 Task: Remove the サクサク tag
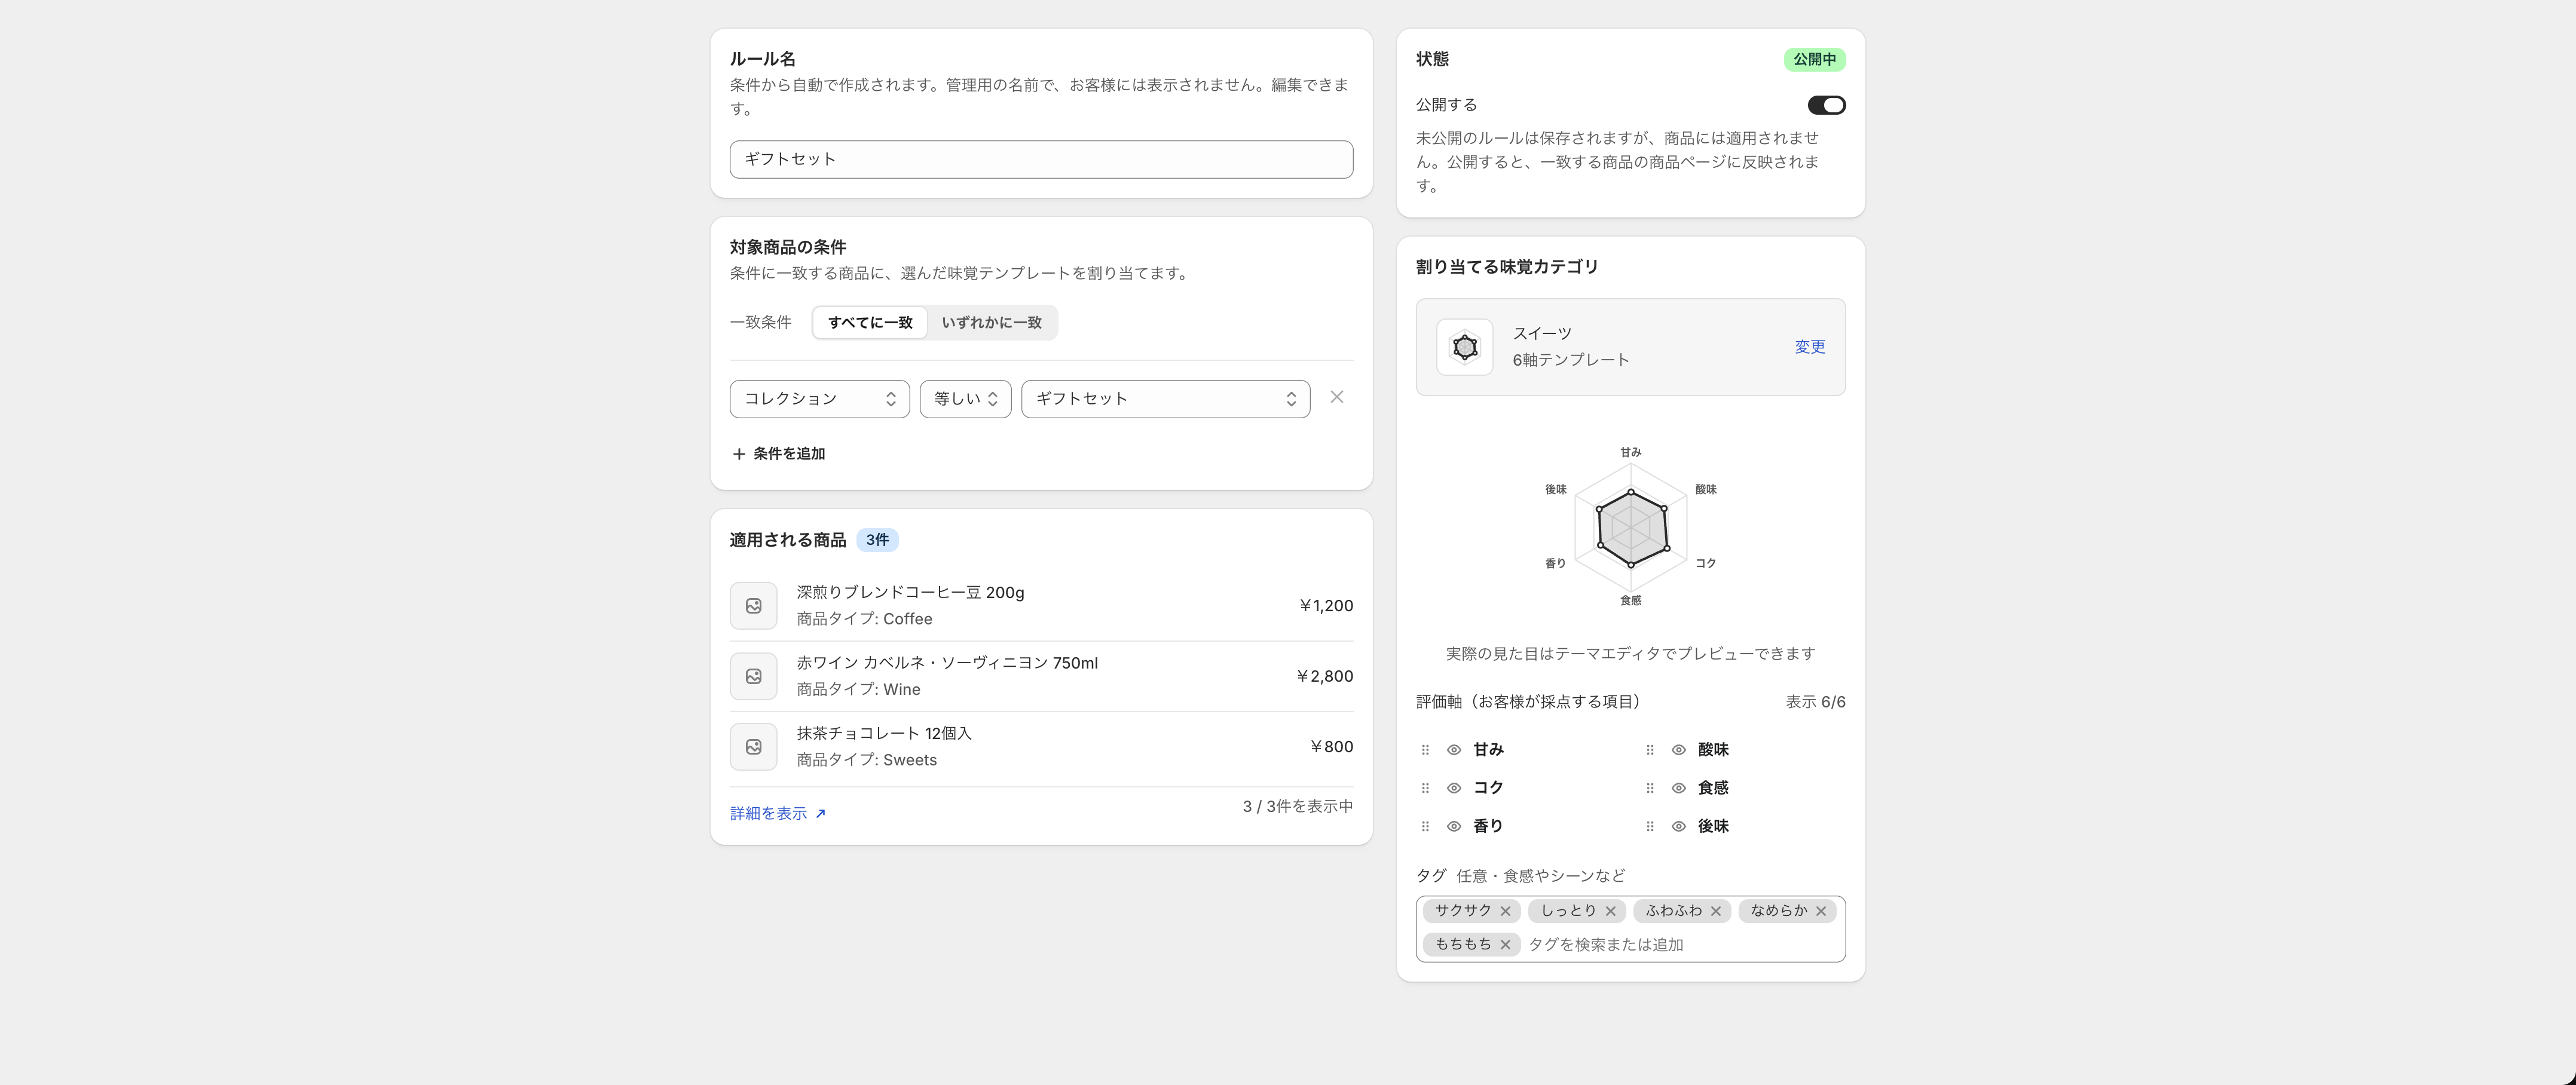(1505, 911)
